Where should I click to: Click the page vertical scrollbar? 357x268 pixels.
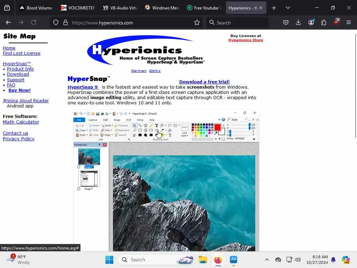coord(355,85)
